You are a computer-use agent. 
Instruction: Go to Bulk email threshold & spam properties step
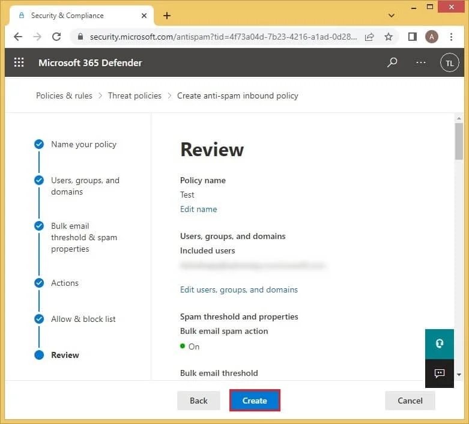coord(83,237)
